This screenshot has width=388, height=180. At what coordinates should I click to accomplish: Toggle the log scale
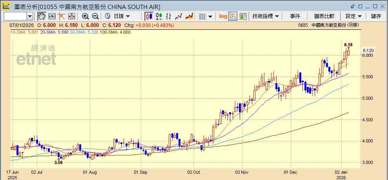pyautogui.click(x=223, y=16)
